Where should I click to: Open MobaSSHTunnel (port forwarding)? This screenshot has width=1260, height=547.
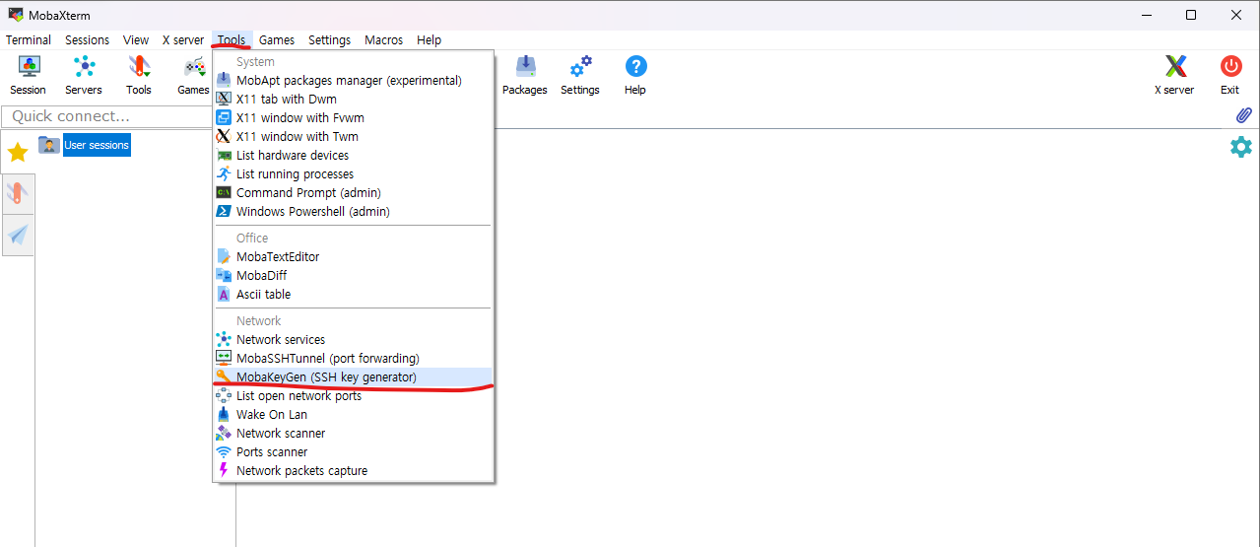pos(353,359)
